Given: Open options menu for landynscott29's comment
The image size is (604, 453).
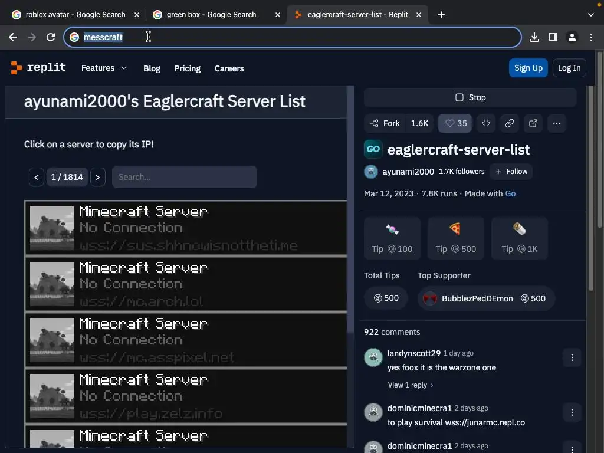Looking at the screenshot, I should (572, 357).
